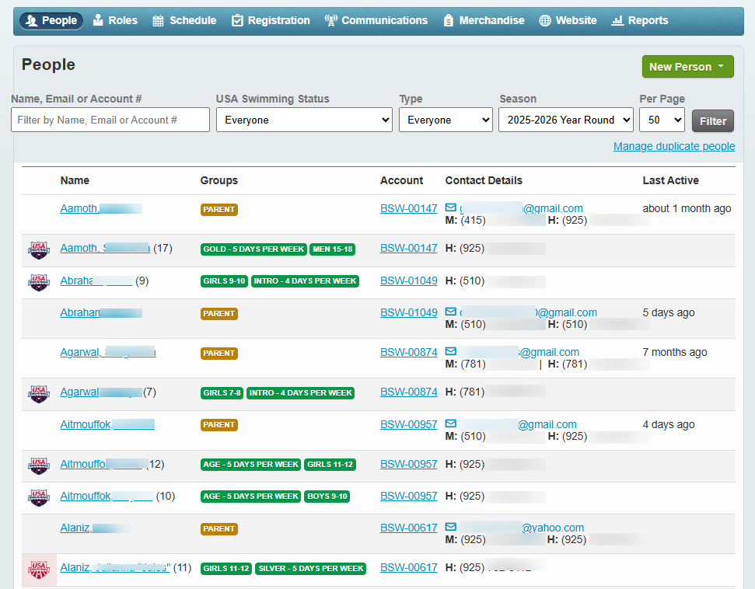Open the USA Swimming Status dropdown

point(304,120)
